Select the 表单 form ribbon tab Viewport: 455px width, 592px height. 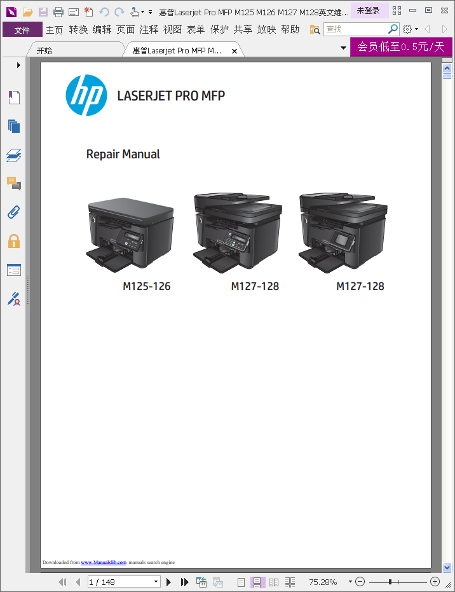coord(196,29)
